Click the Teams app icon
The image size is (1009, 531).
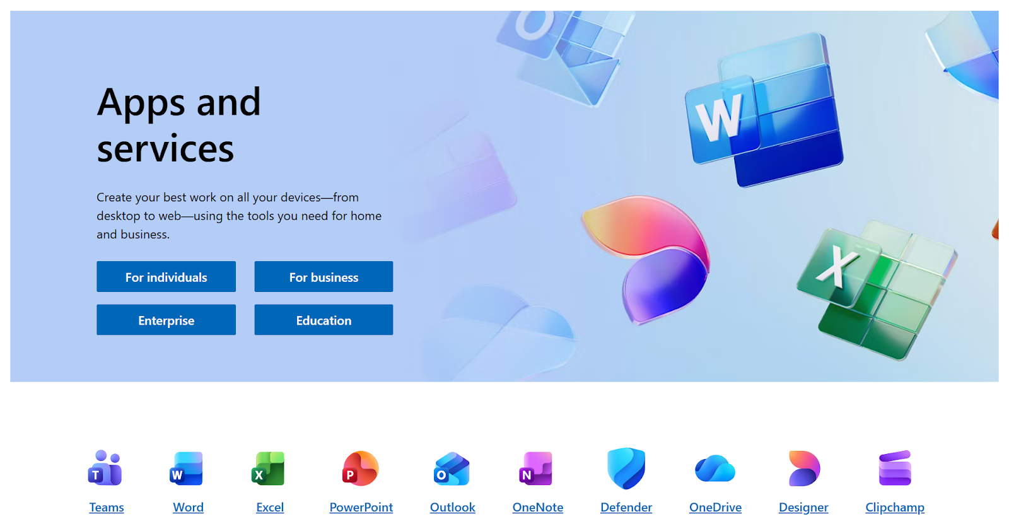pos(105,468)
